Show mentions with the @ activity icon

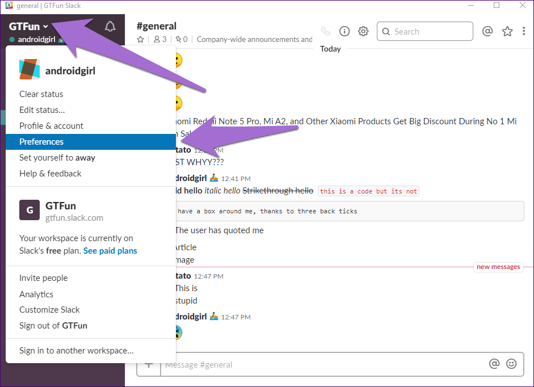click(x=487, y=31)
